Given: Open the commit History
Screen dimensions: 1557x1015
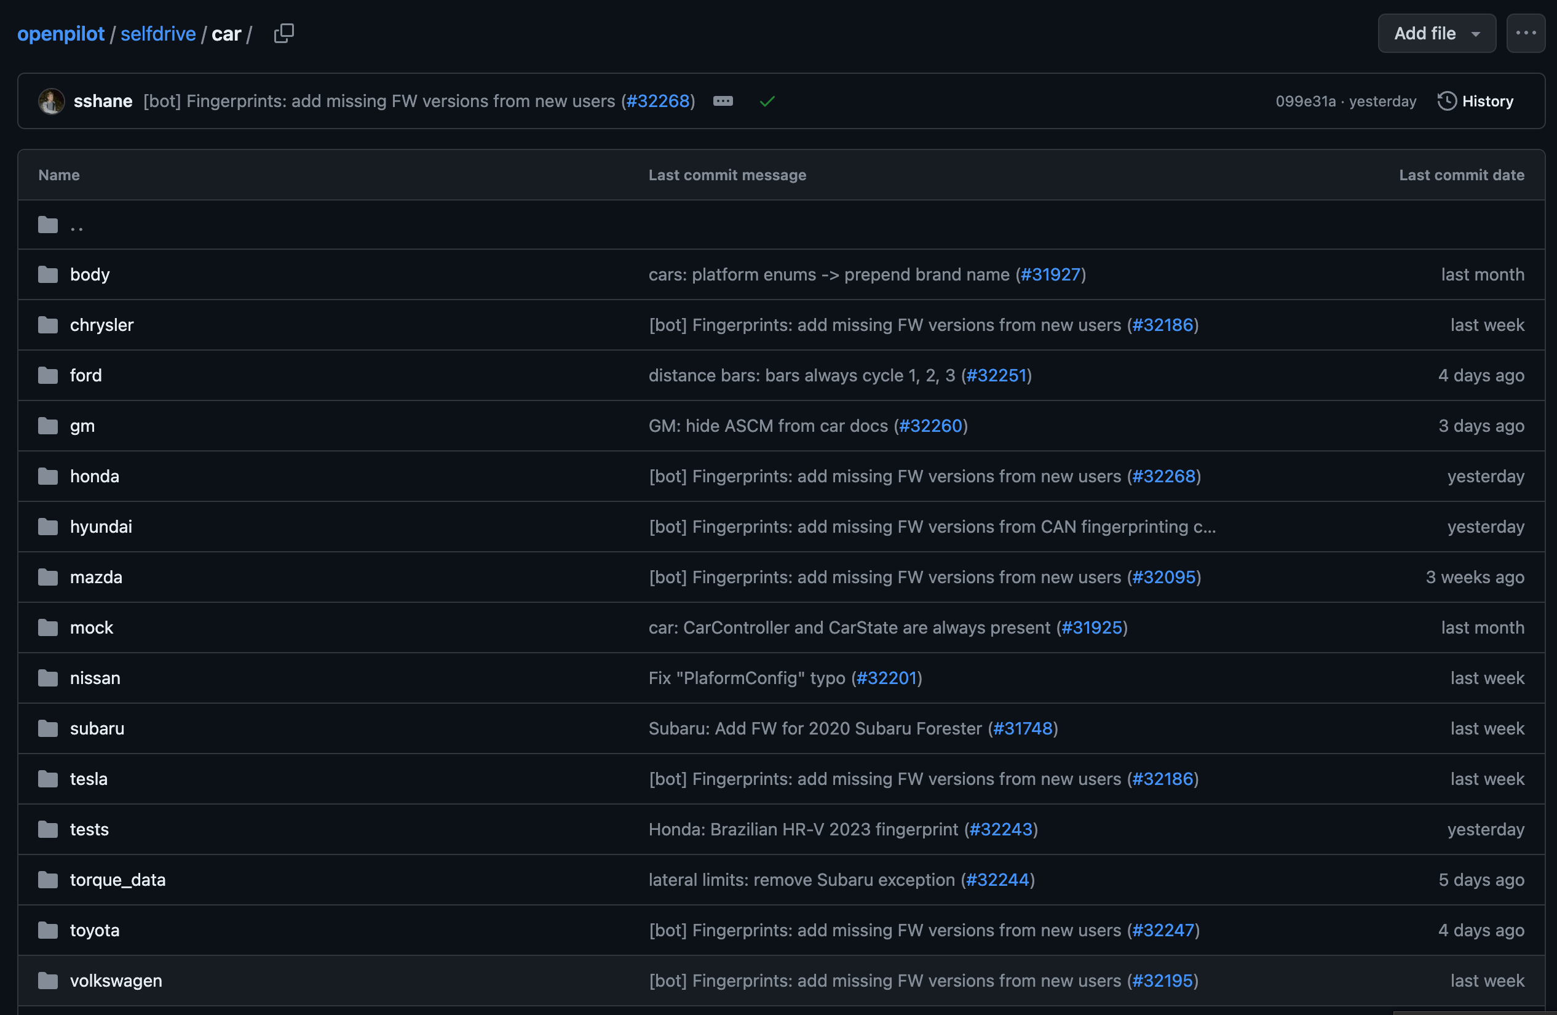Looking at the screenshot, I should coord(1475,101).
